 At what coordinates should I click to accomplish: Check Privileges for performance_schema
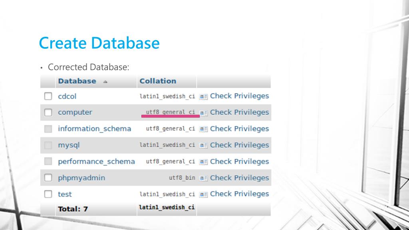point(240,161)
